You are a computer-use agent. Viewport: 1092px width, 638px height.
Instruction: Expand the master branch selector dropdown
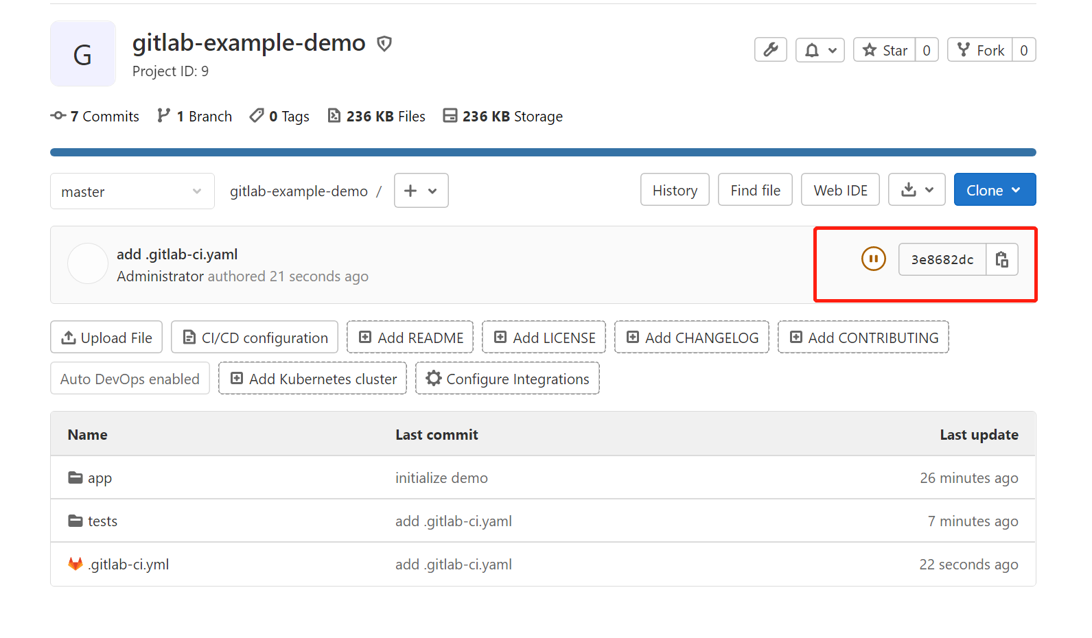click(132, 191)
